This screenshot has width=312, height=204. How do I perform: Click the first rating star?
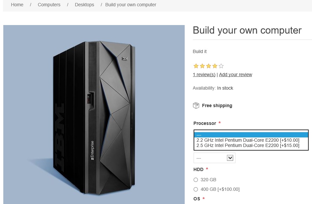[x=196, y=66]
